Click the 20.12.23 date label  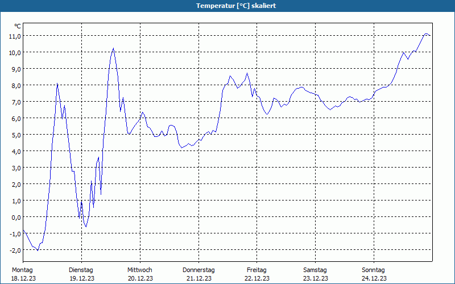(x=140, y=278)
